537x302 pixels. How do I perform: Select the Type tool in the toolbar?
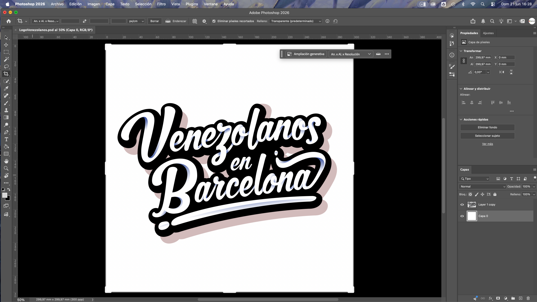click(x=6, y=139)
